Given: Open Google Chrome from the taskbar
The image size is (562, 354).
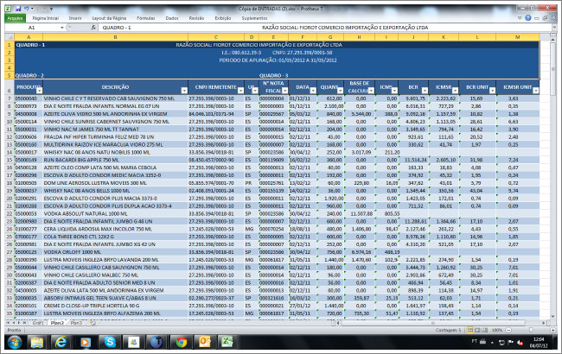Looking at the screenshot, I should point(182,343).
